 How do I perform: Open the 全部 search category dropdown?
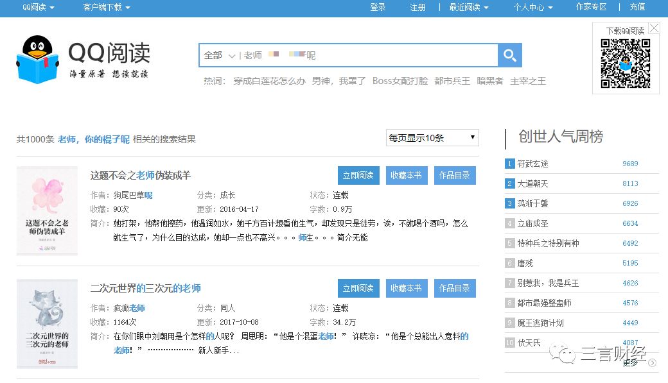(220, 55)
